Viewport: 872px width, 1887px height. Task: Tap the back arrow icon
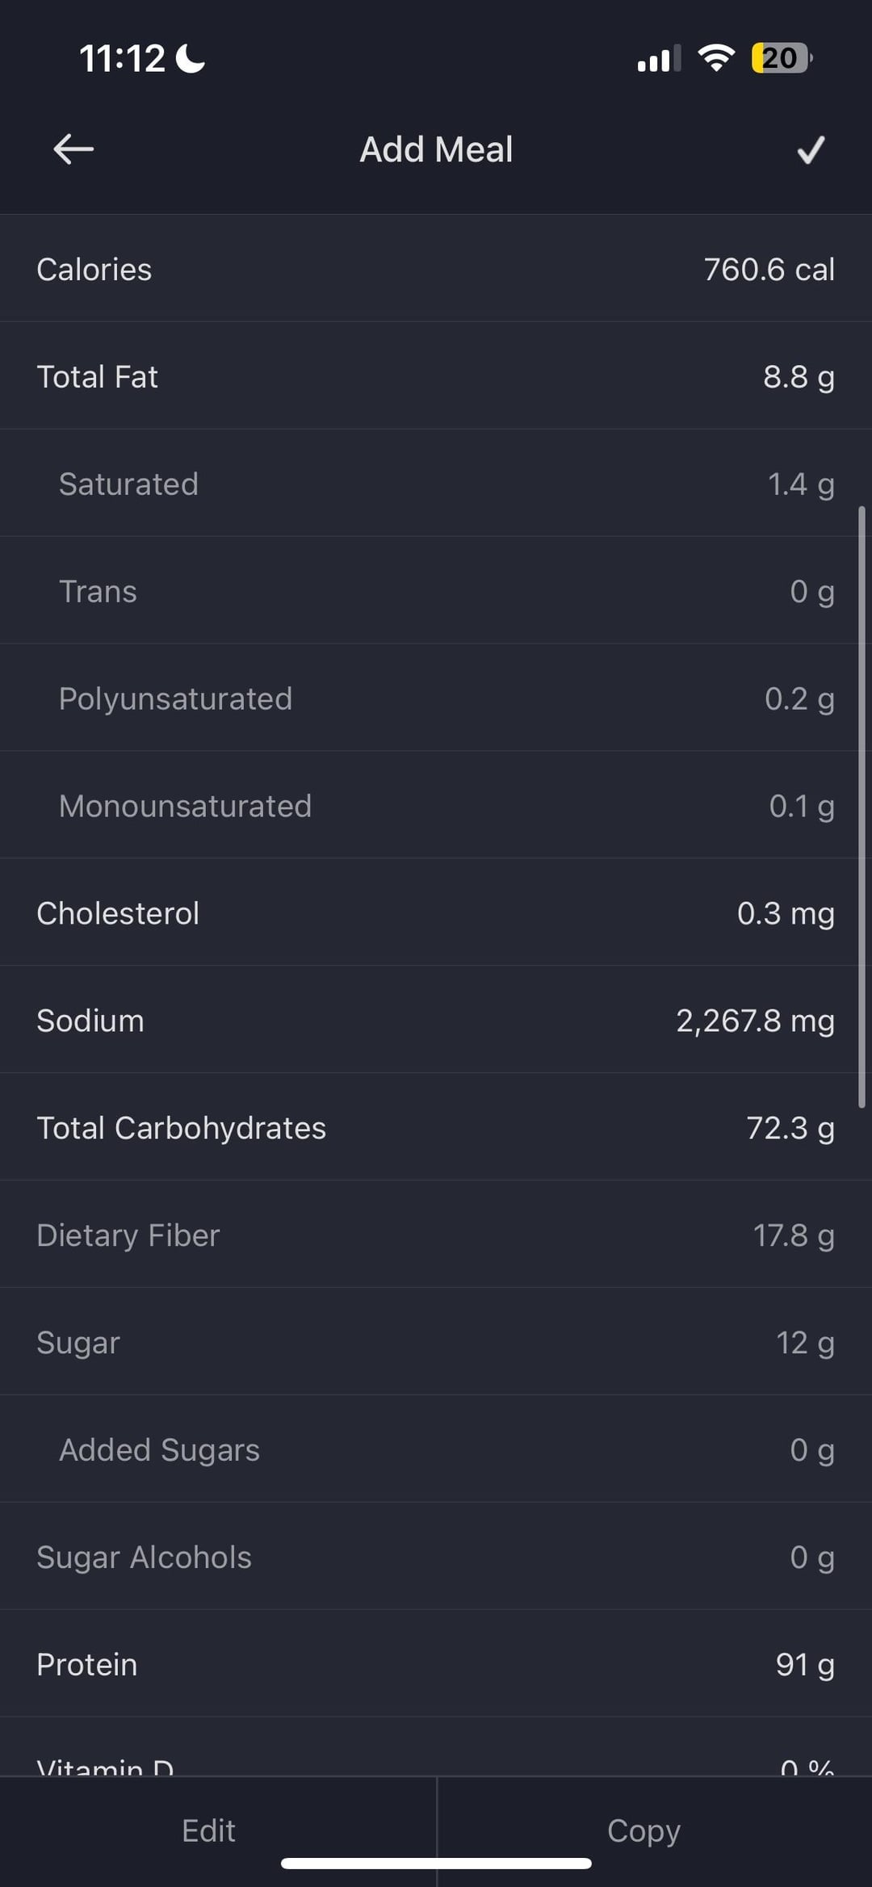pyautogui.click(x=73, y=149)
